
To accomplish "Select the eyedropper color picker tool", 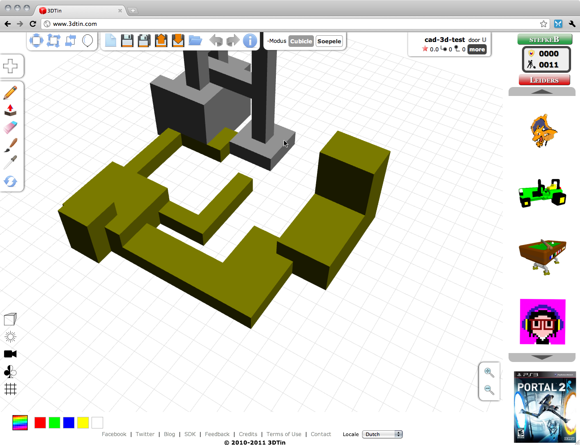I will [10, 162].
